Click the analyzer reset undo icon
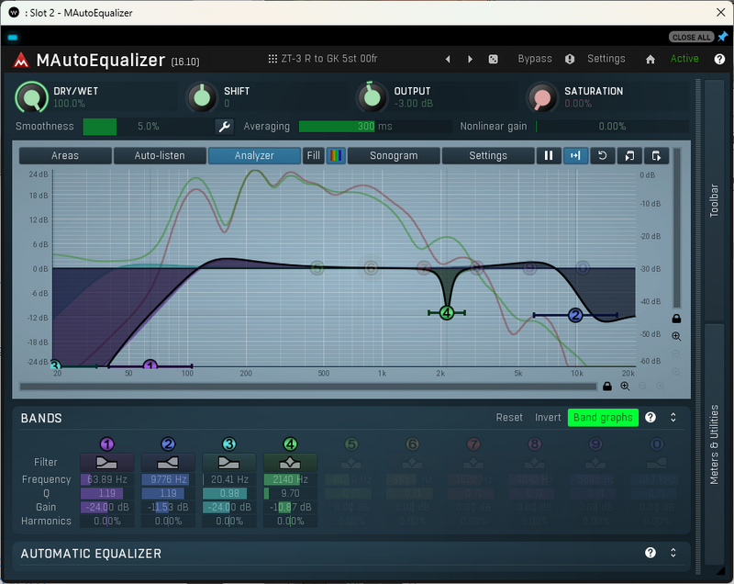Screen dimensions: 734x584 [x=603, y=155]
